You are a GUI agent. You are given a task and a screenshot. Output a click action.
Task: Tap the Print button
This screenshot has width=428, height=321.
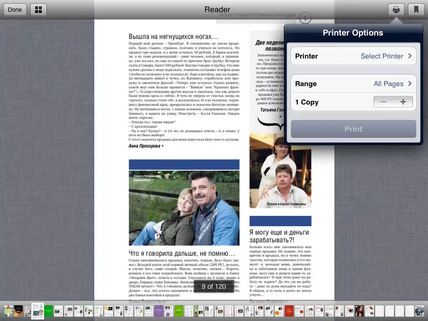(x=354, y=129)
